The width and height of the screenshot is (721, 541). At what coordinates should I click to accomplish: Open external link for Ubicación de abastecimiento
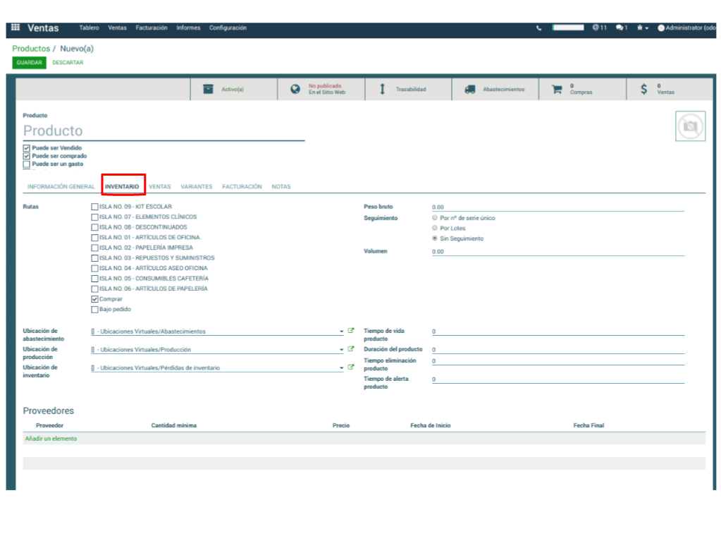pos(351,331)
